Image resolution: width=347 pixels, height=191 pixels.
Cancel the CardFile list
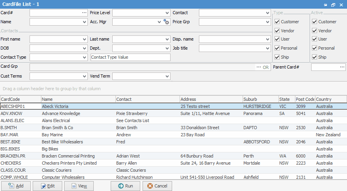[157, 186]
